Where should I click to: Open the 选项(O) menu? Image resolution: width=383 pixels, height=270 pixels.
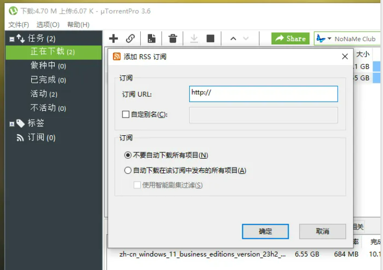(48, 24)
